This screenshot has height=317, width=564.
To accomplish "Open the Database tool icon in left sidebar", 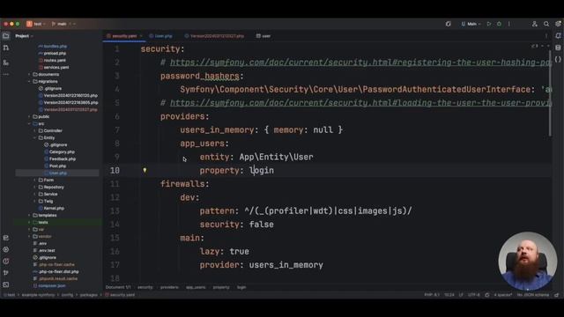I will (6, 238).
